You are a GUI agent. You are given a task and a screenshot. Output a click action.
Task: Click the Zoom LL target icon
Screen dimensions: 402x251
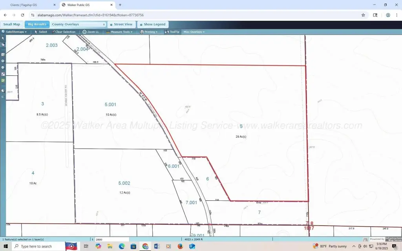coord(84,32)
